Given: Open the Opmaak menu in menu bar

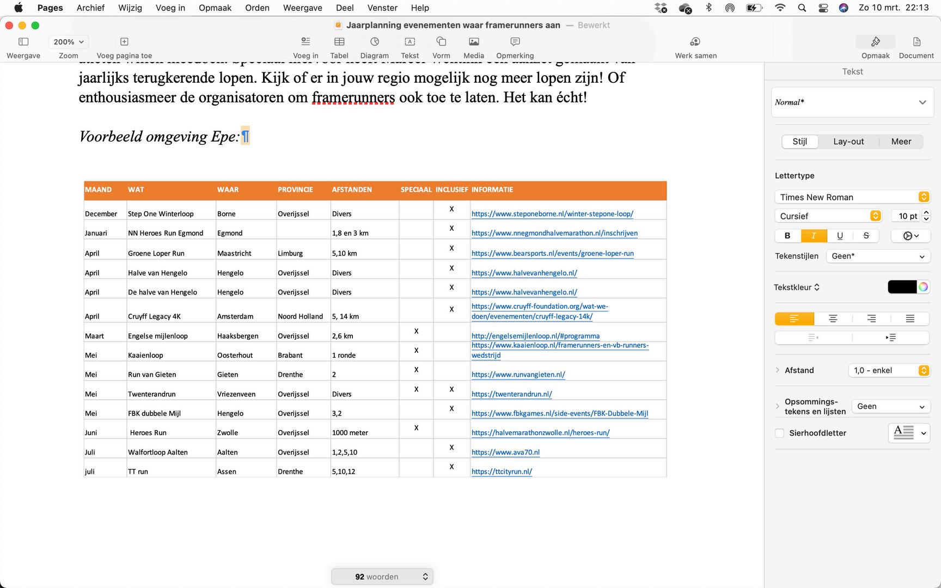Looking at the screenshot, I should pos(215,8).
